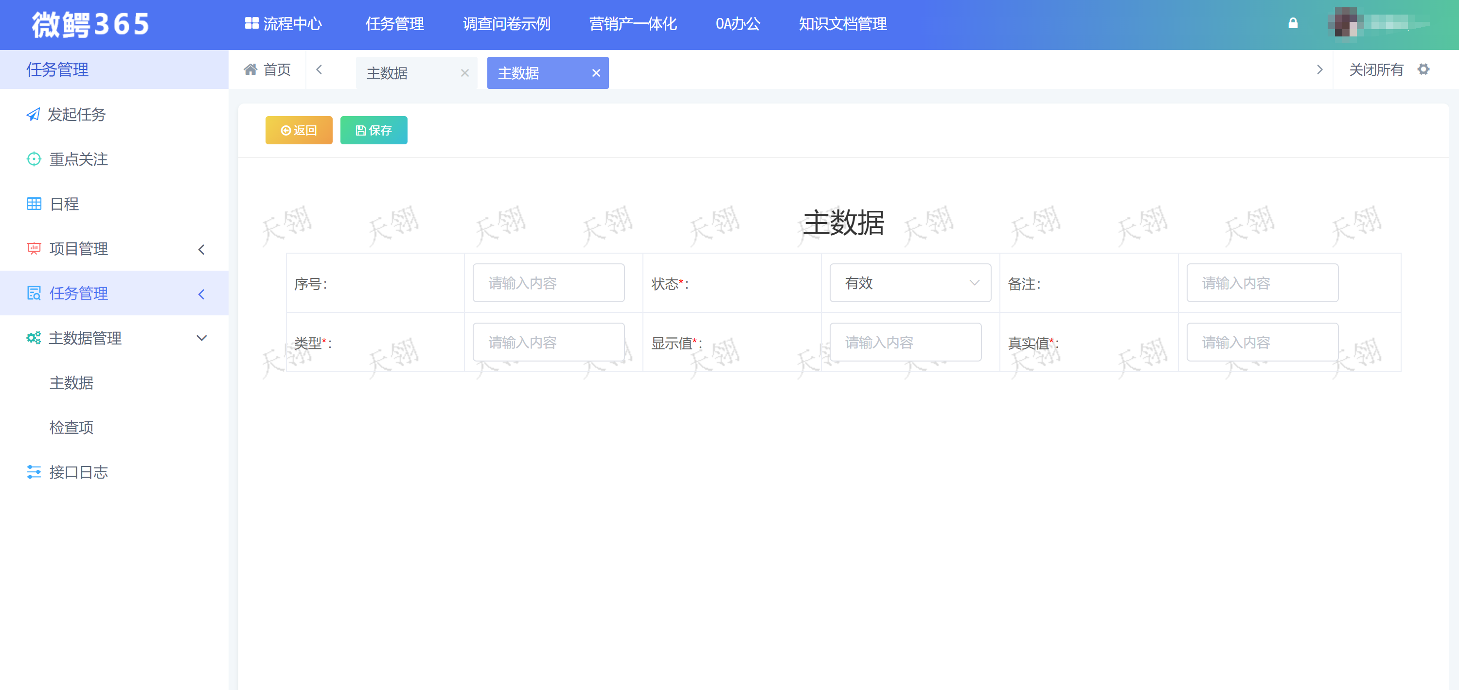Open 发起任务 paper plane item

coord(76,114)
